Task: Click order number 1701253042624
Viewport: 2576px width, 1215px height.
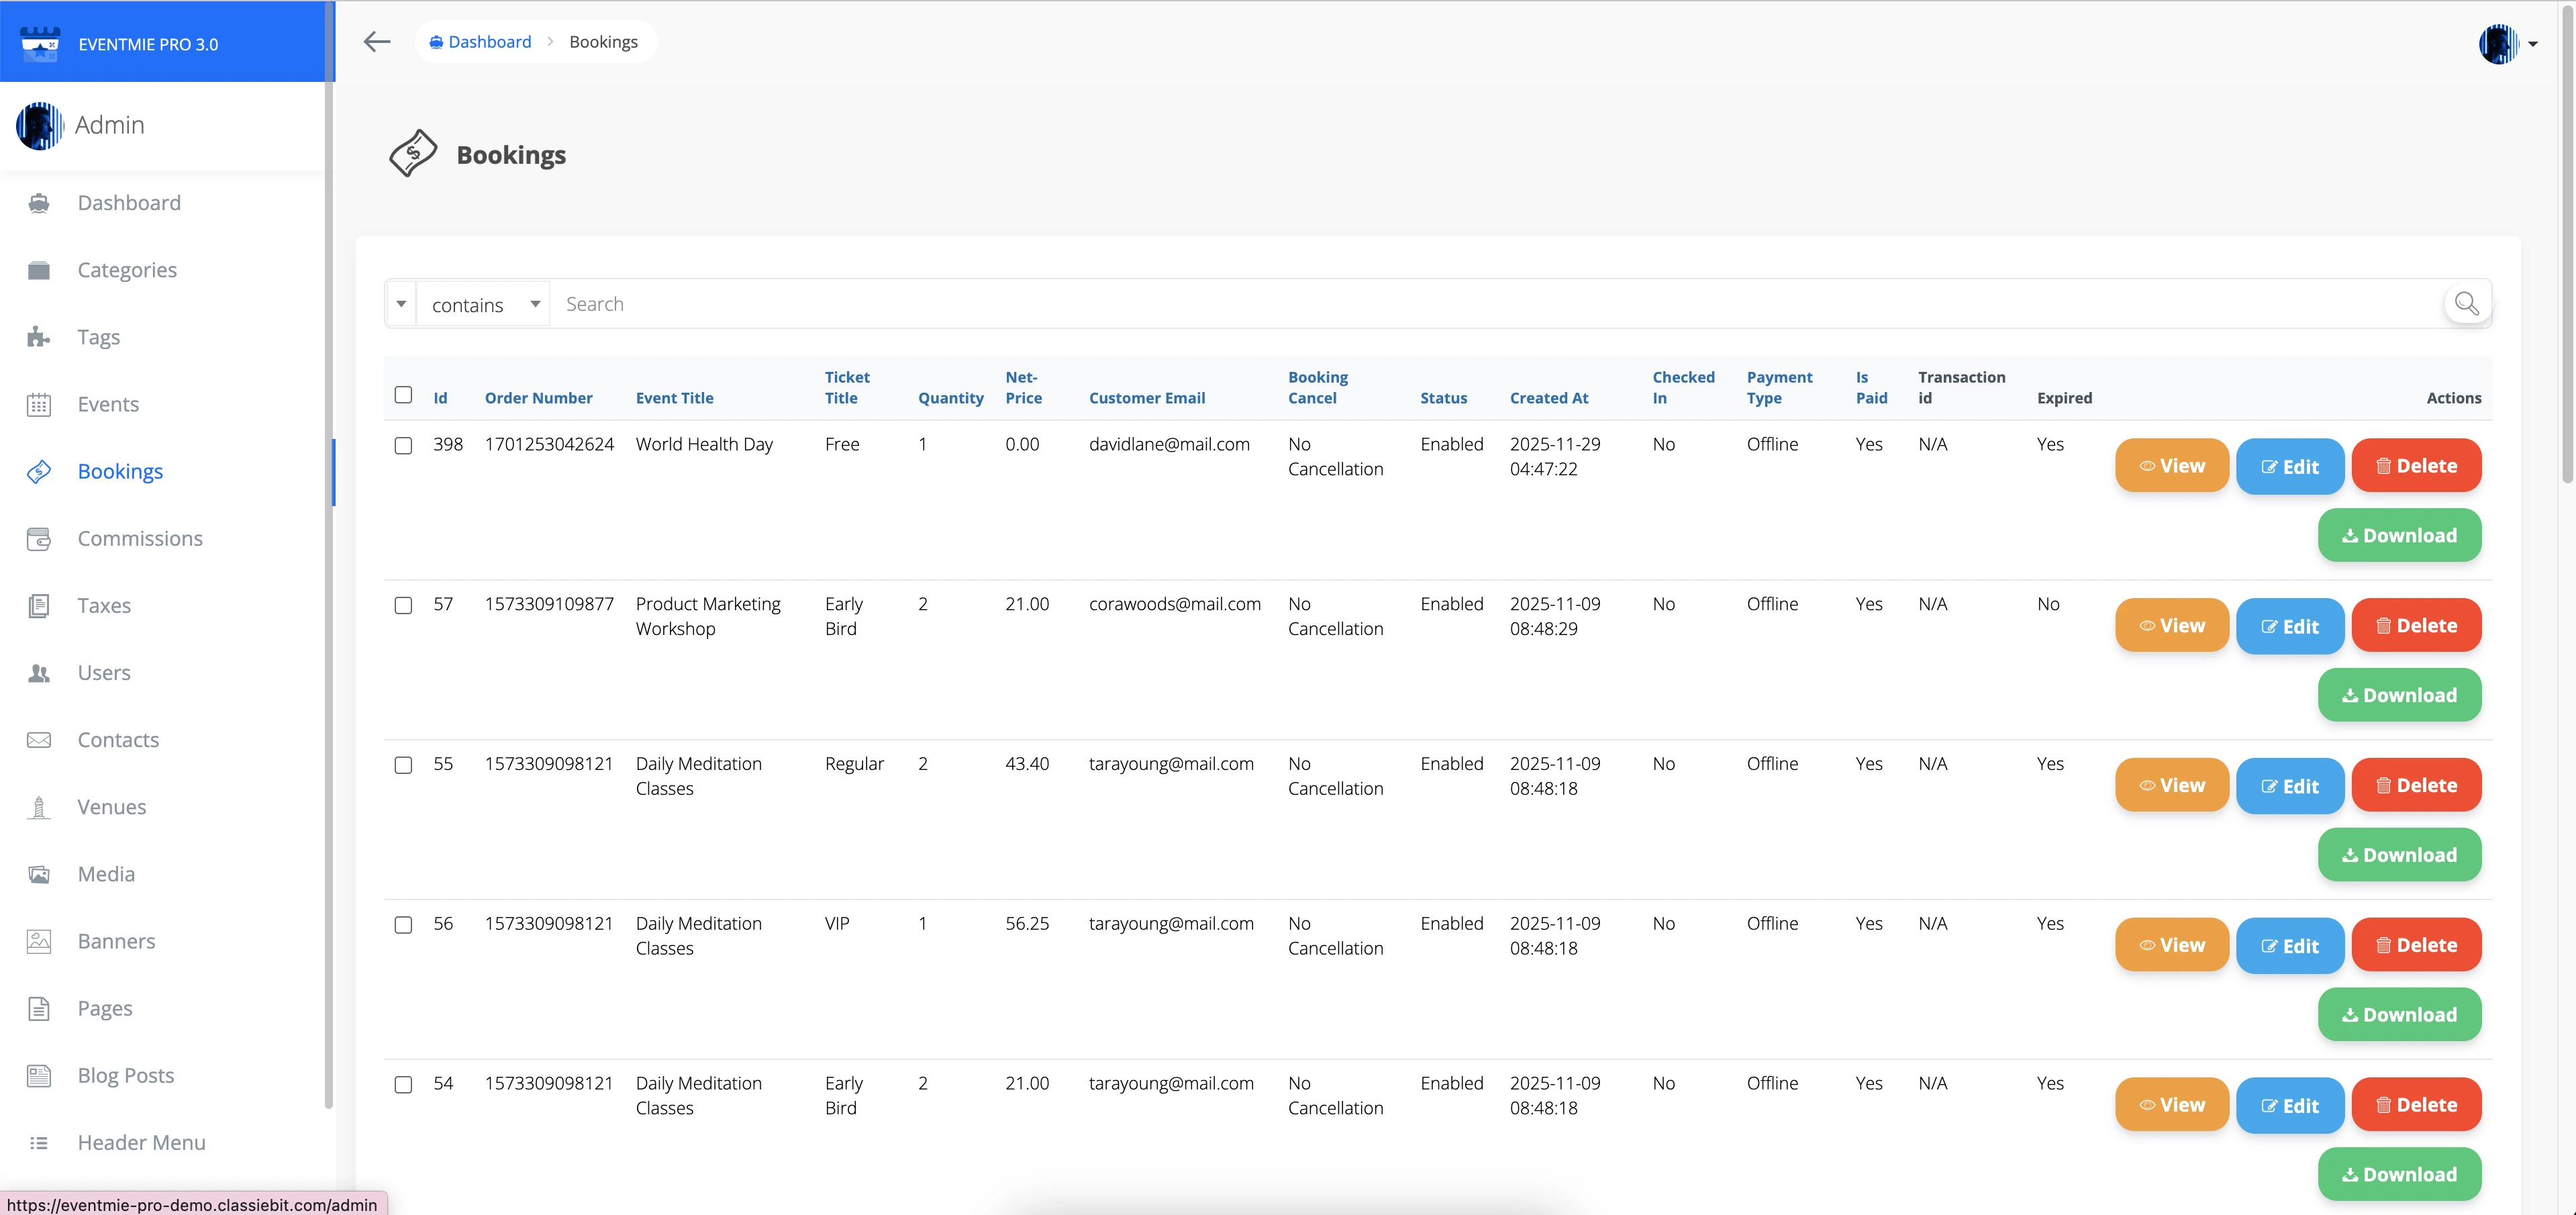Action: tap(549, 444)
